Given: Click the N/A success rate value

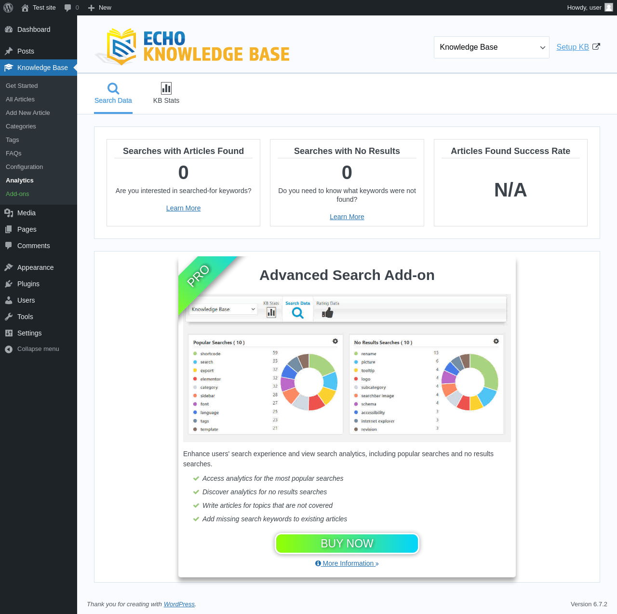Looking at the screenshot, I should click(510, 190).
